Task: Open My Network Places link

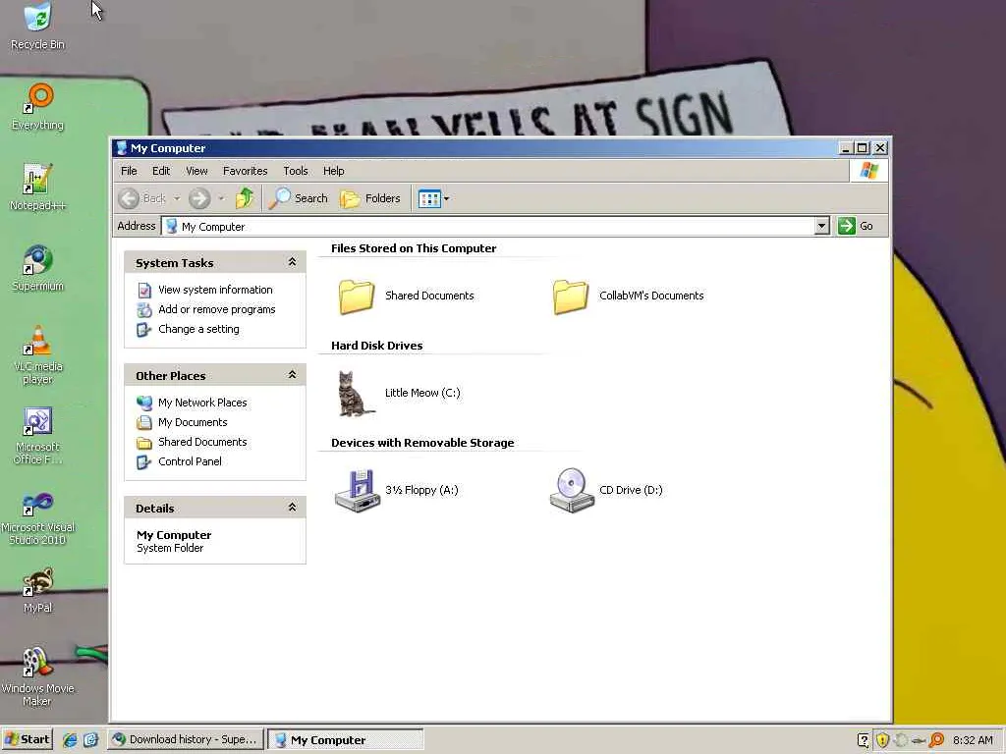Action: click(202, 403)
